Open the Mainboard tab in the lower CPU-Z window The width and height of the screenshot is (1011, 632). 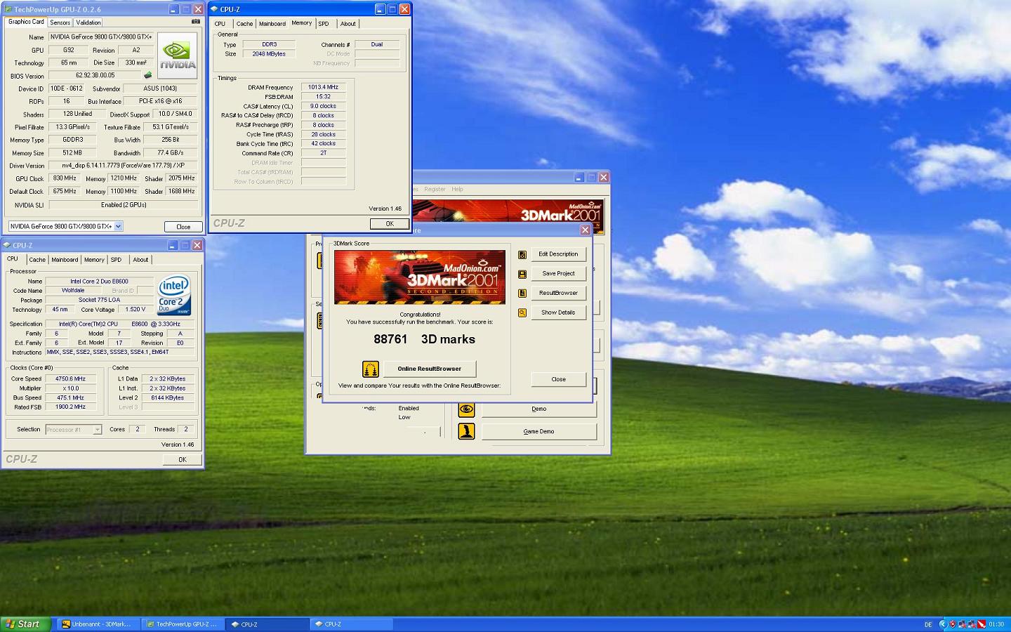65,260
